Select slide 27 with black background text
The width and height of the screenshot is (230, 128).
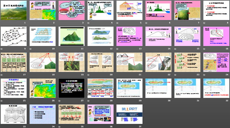71,88
